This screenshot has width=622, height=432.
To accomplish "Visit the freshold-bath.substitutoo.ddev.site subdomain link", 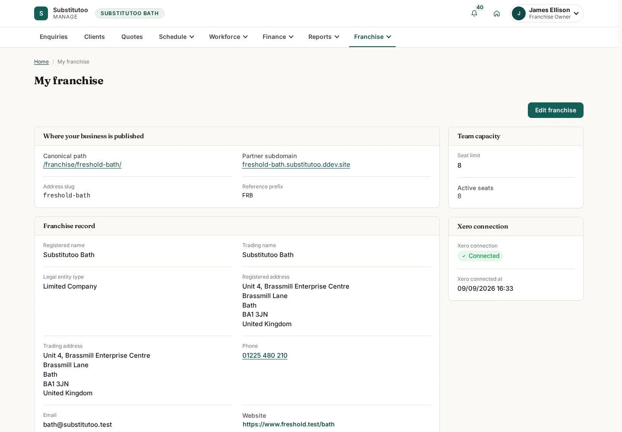I will (296, 165).
